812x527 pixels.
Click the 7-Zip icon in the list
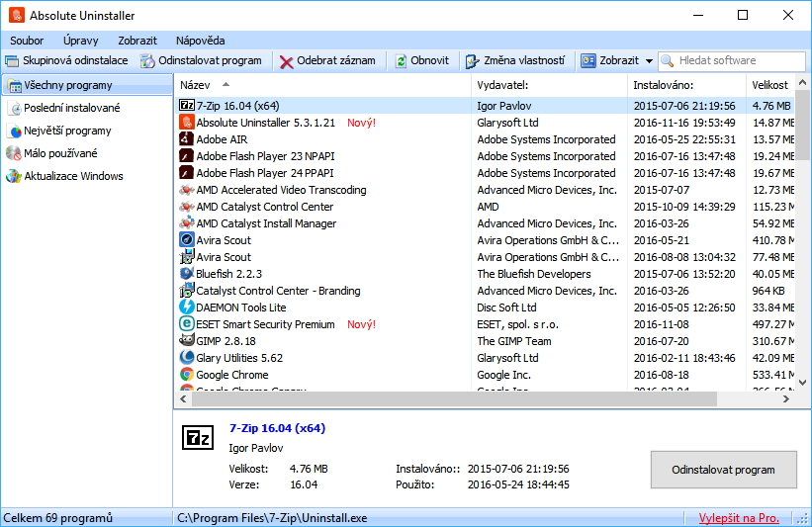coord(186,105)
